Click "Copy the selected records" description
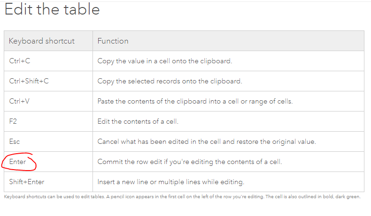Viewport: 371px width, 216px height. coord(170,81)
